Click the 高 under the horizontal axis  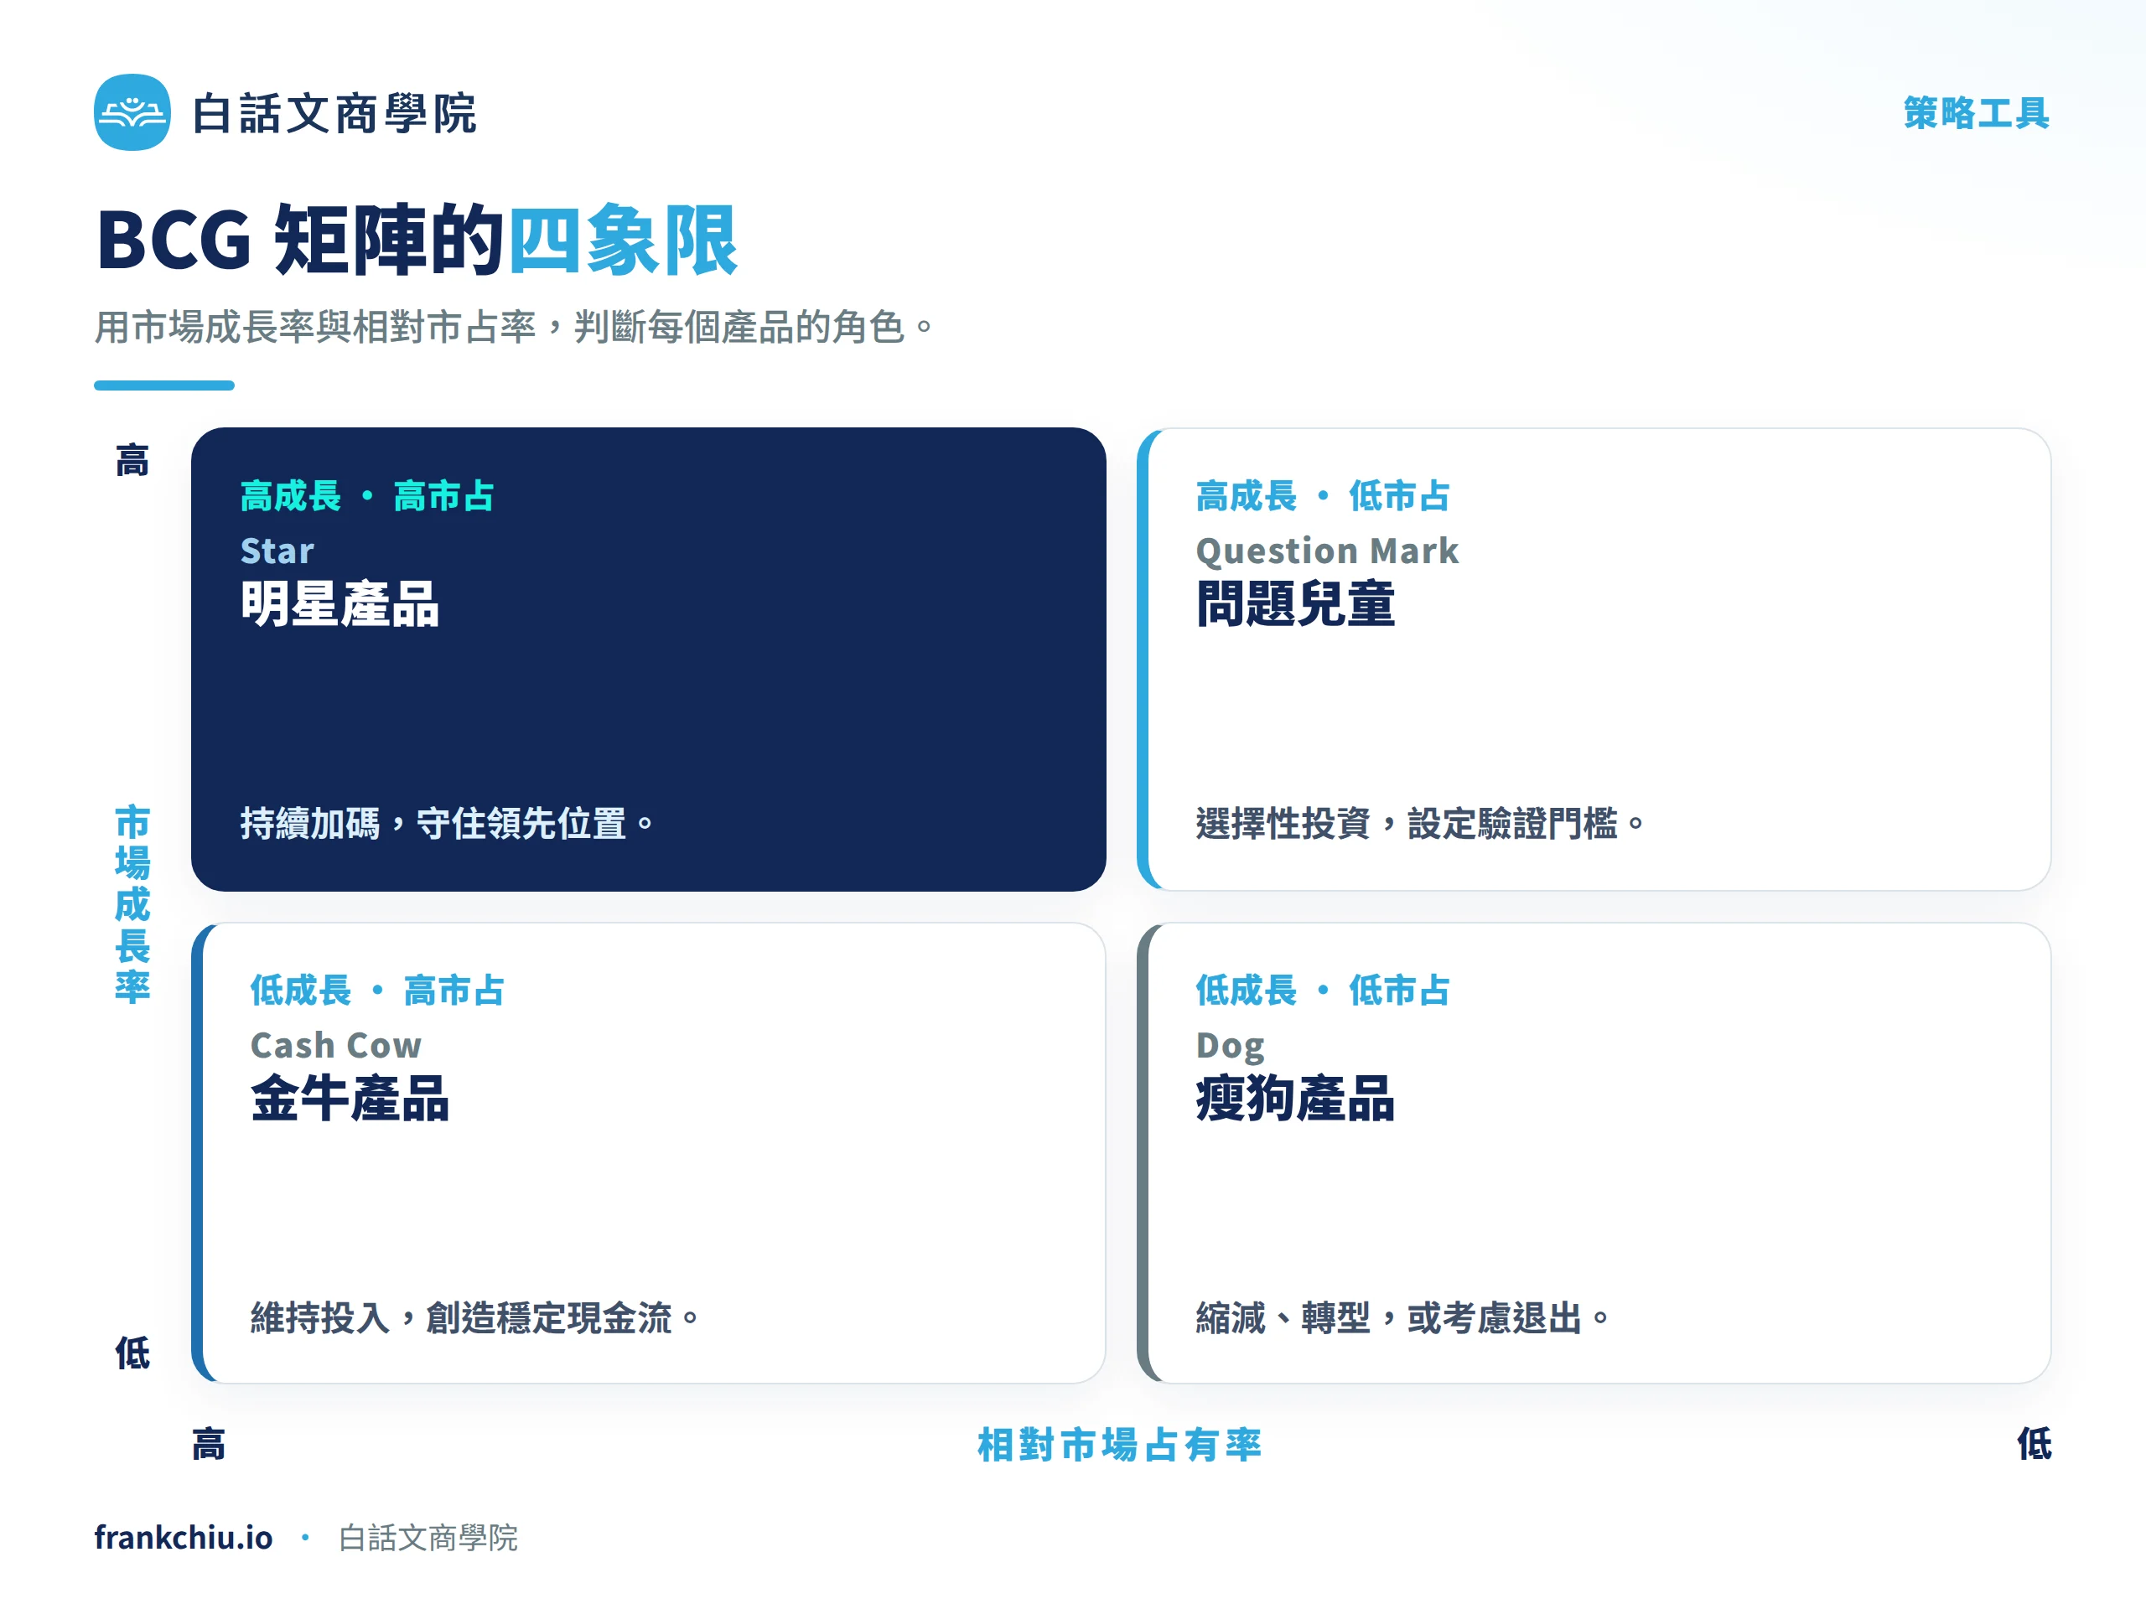tap(209, 1445)
